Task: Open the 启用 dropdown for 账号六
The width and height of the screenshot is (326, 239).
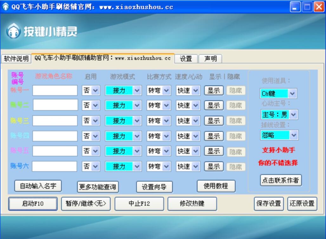Action: (95, 167)
